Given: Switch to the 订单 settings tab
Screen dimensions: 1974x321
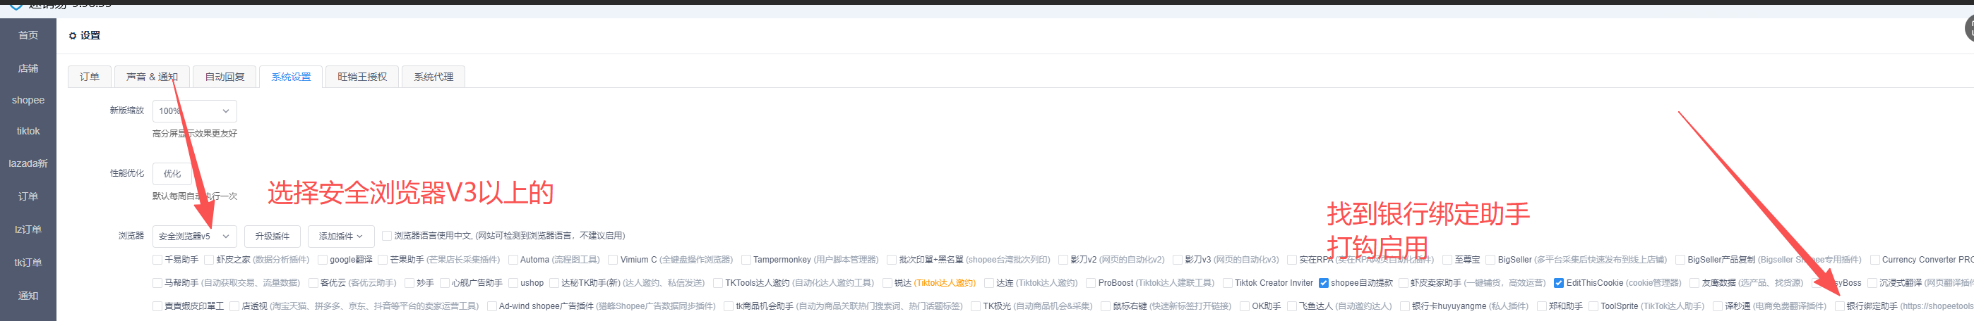Looking at the screenshot, I should [x=90, y=77].
